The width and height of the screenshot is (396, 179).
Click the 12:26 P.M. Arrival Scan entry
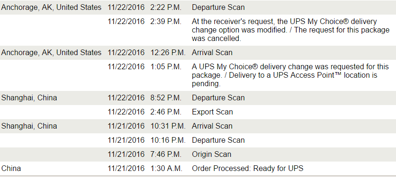(212, 53)
